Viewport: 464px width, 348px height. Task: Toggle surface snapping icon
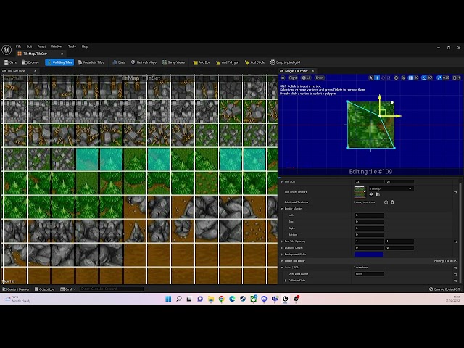[x=403, y=78]
